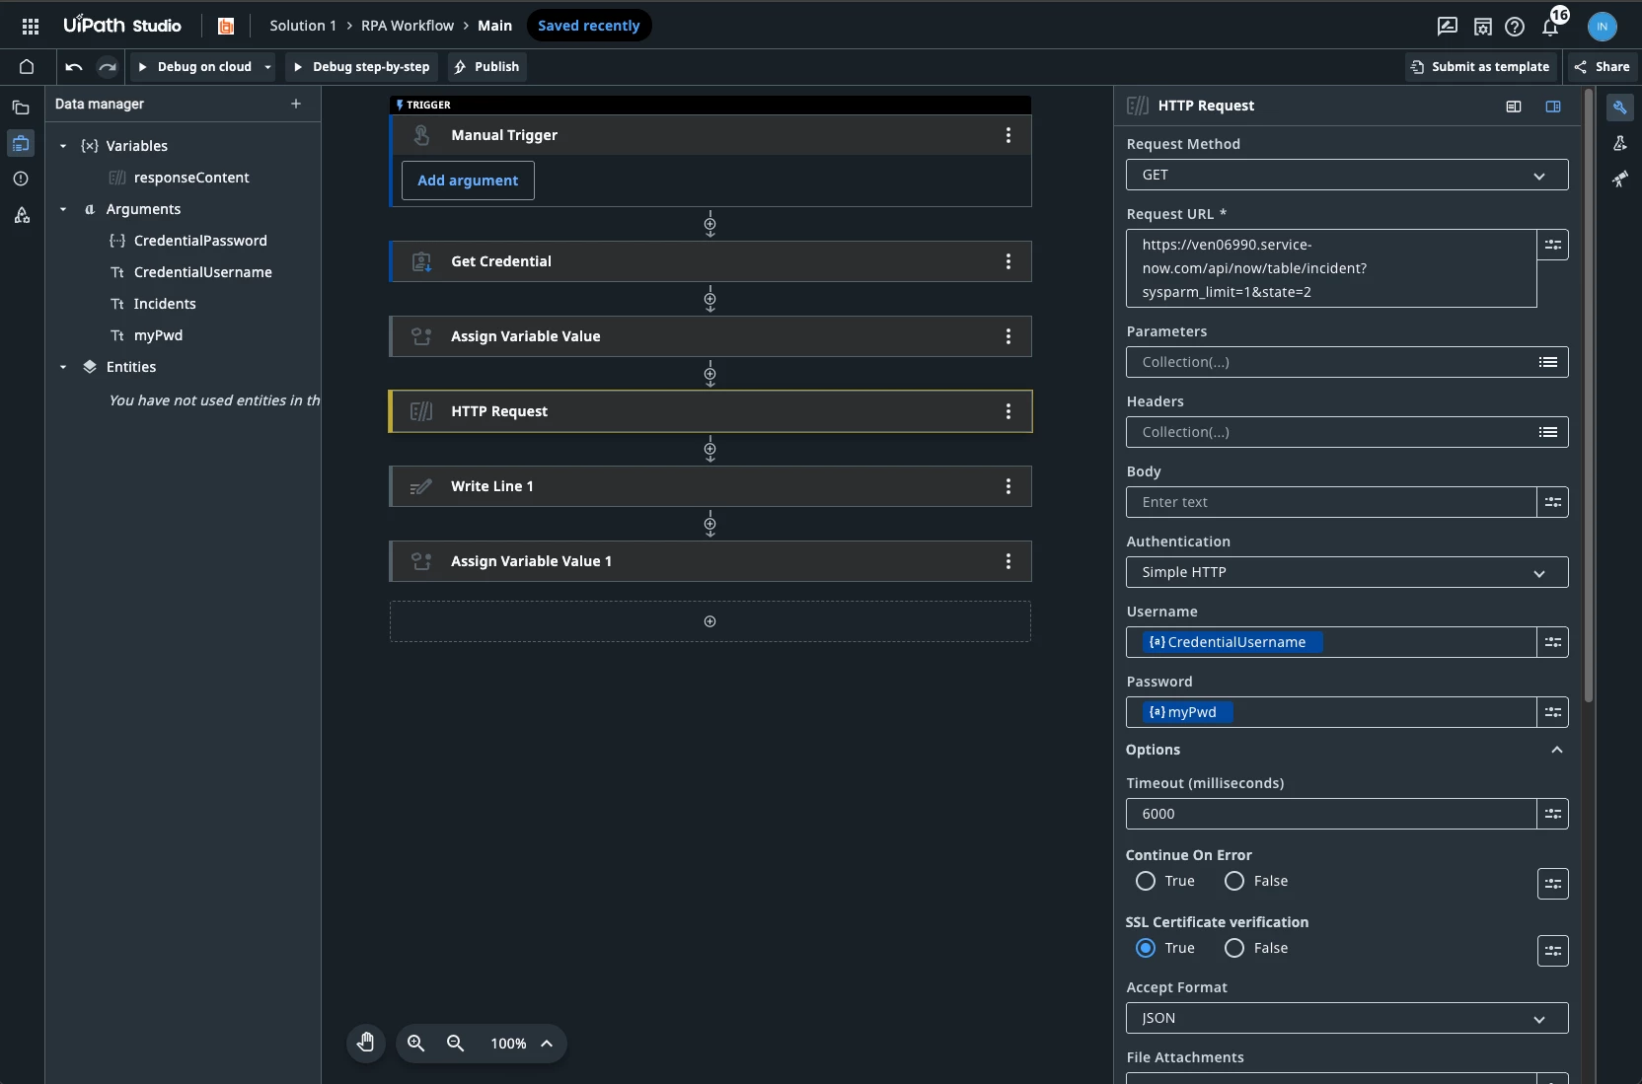This screenshot has width=1642, height=1084.
Task: Undo the last action
Action: (x=74, y=67)
